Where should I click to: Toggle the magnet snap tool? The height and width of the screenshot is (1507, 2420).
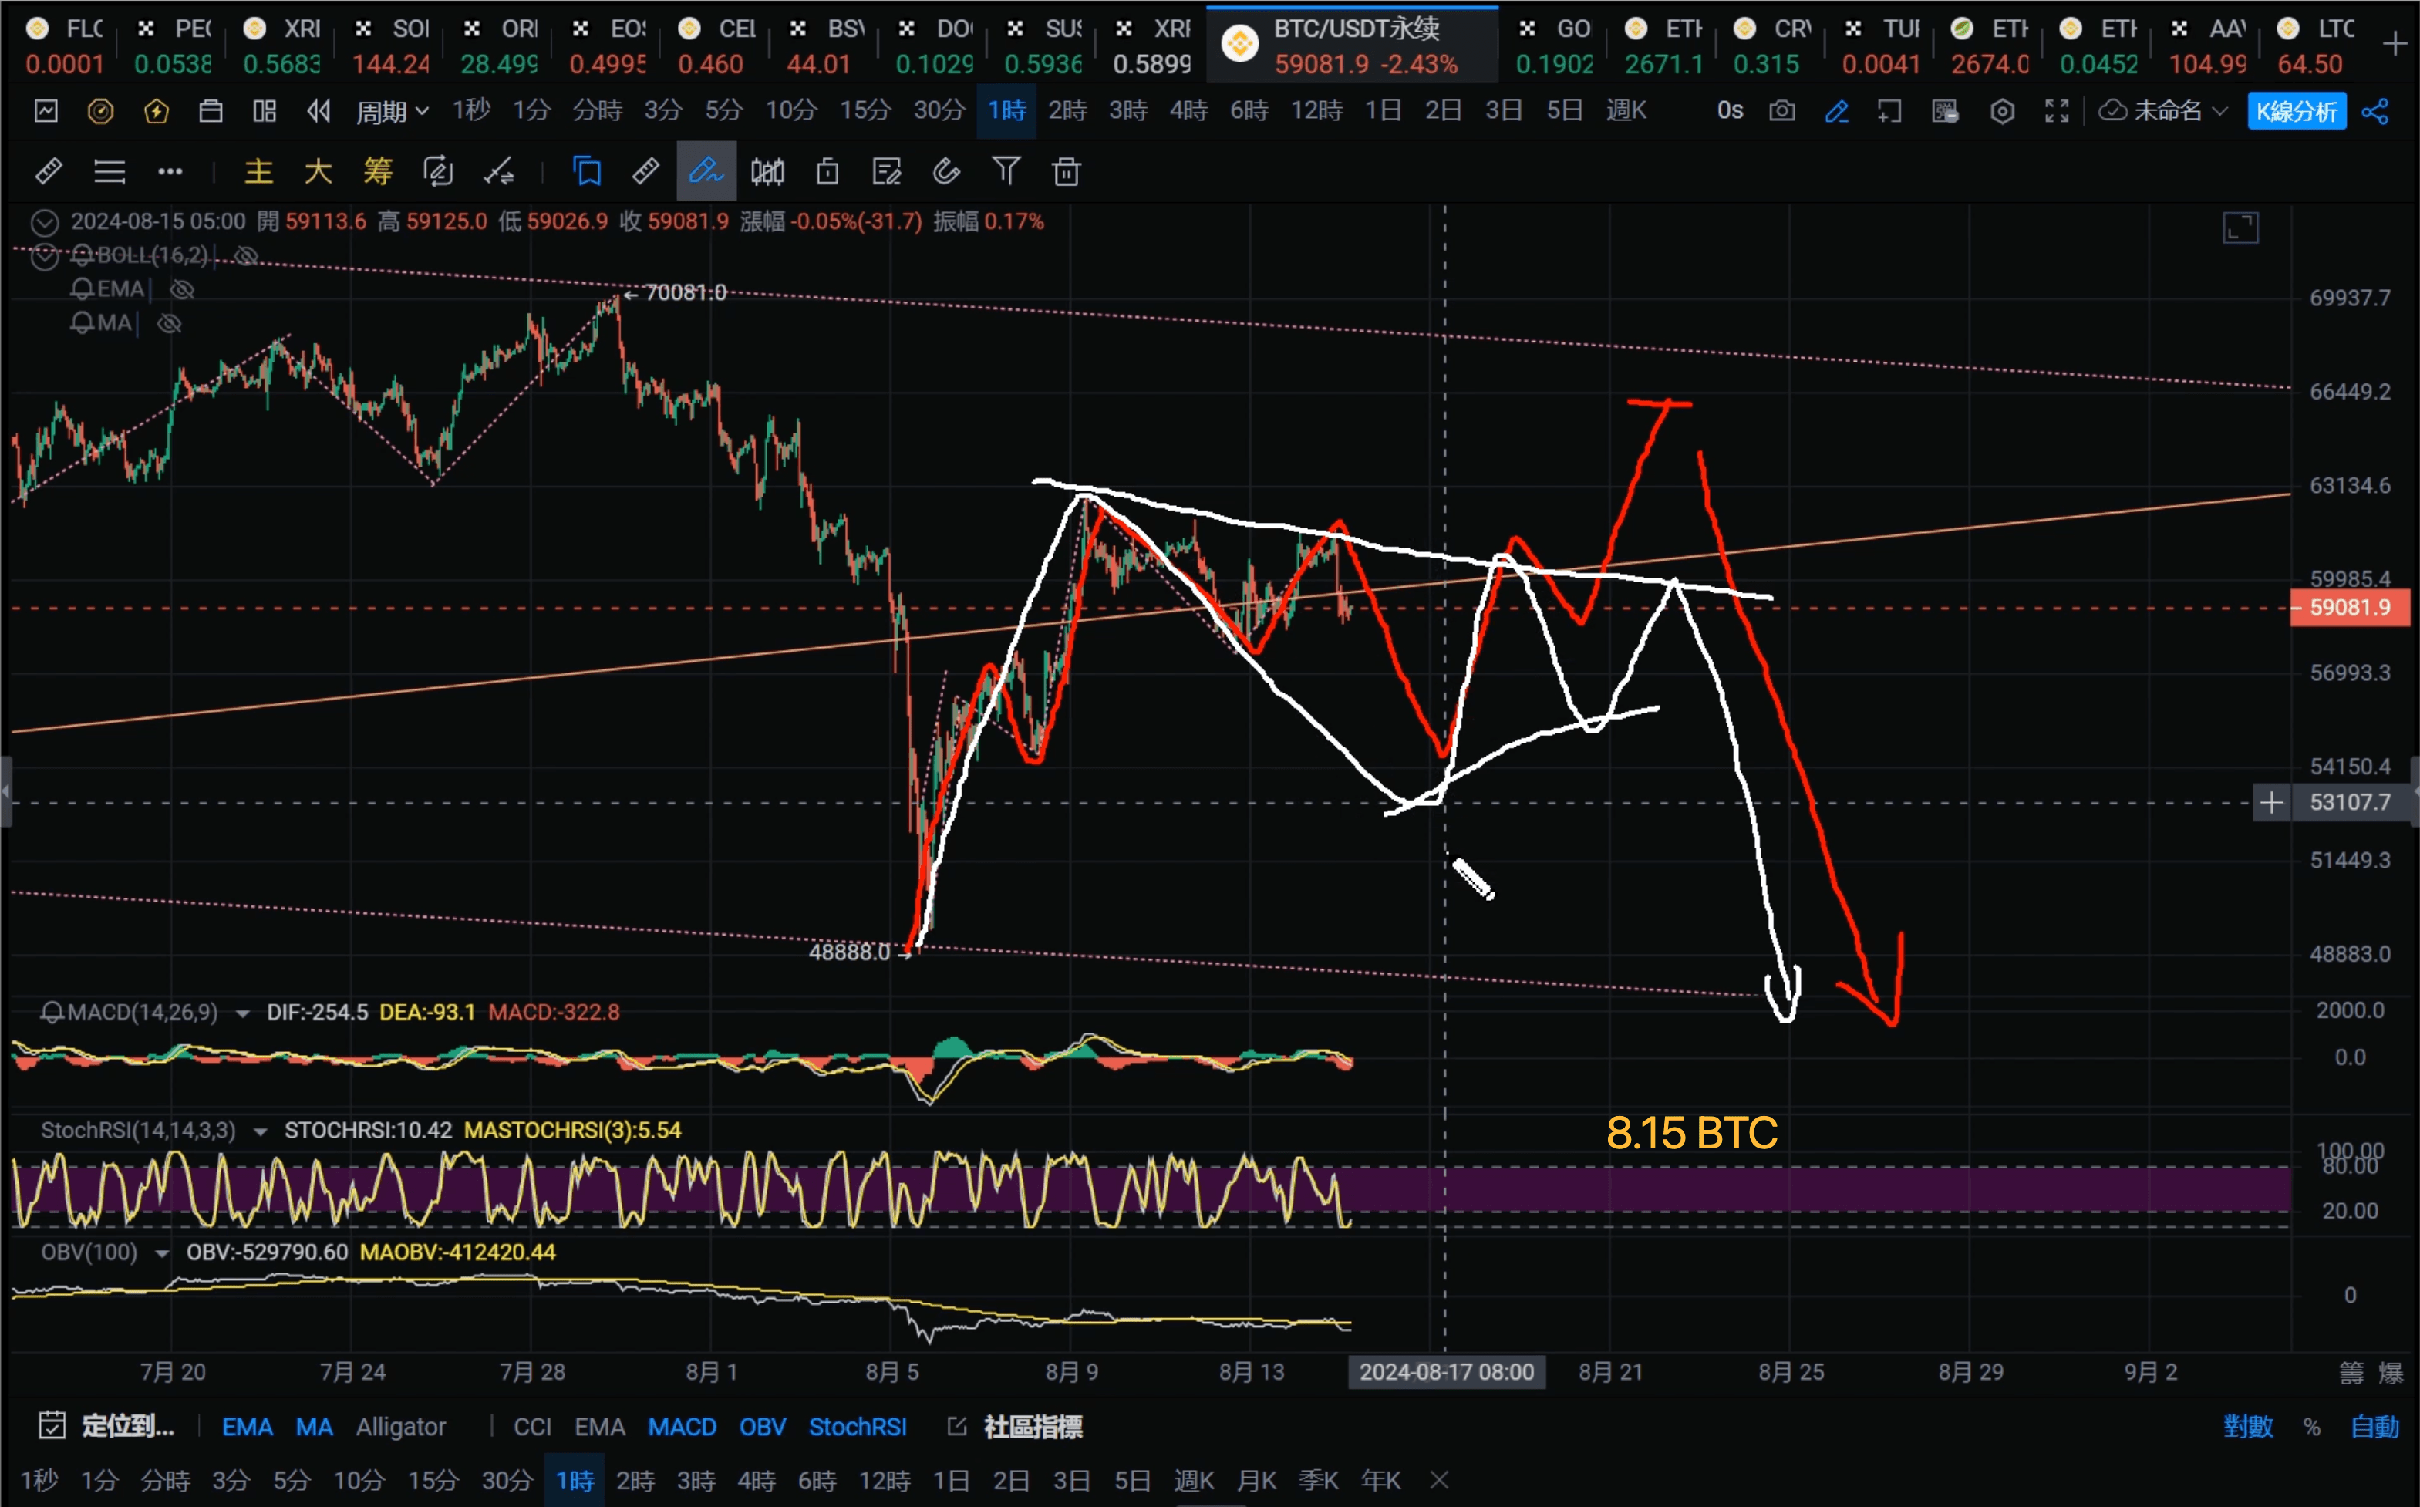tap(947, 171)
